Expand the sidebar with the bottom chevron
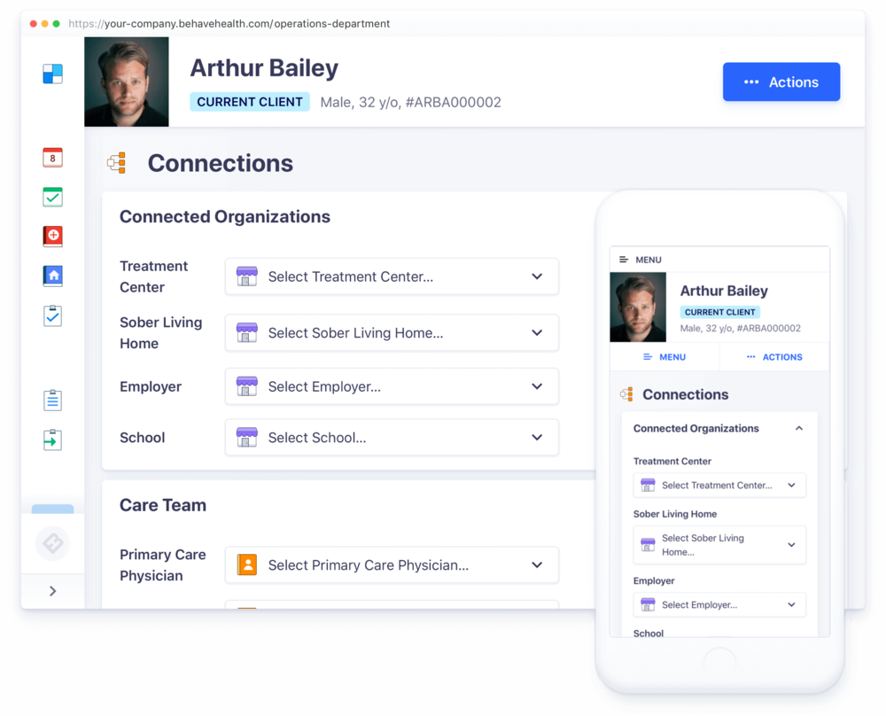886x716 pixels. click(x=52, y=591)
